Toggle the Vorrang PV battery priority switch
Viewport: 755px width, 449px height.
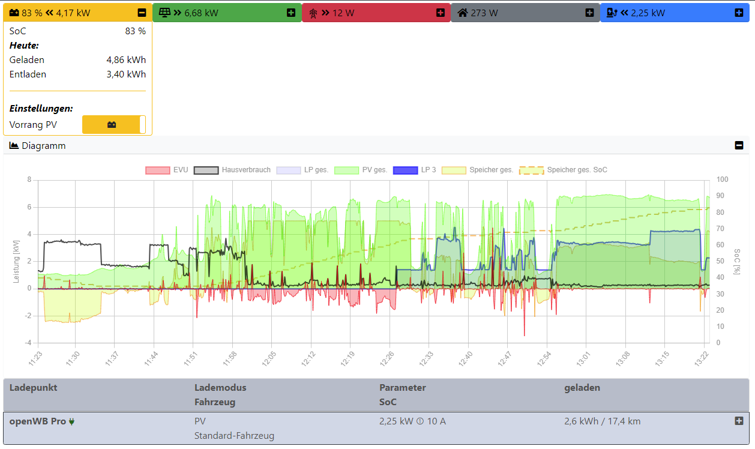pyautogui.click(x=114, y=125)
